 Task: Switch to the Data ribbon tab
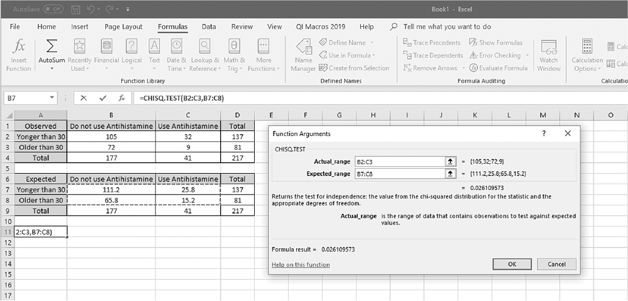[209, 27]
